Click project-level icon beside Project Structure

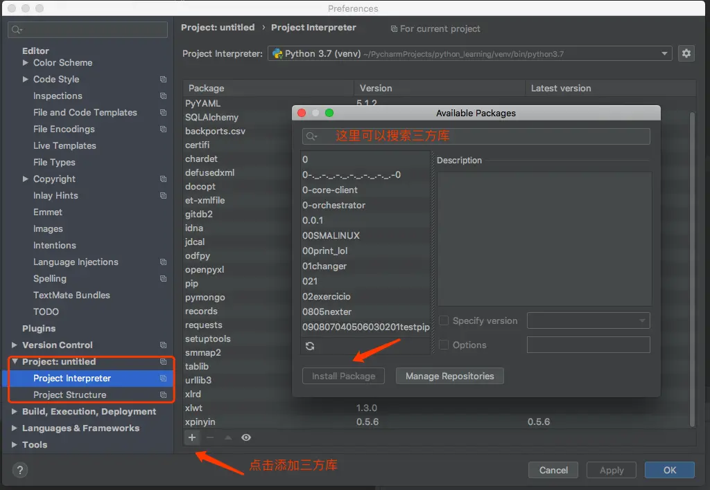pos(163,395)
